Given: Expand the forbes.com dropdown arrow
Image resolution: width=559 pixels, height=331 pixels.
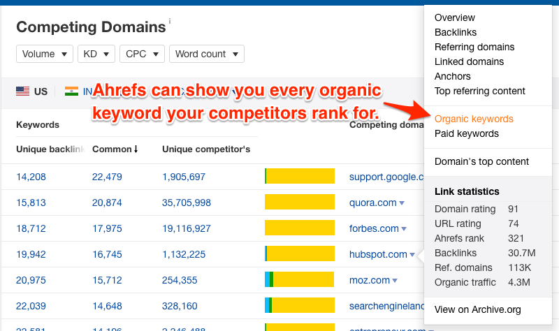Looking at the screenshot, I should 404,229.
